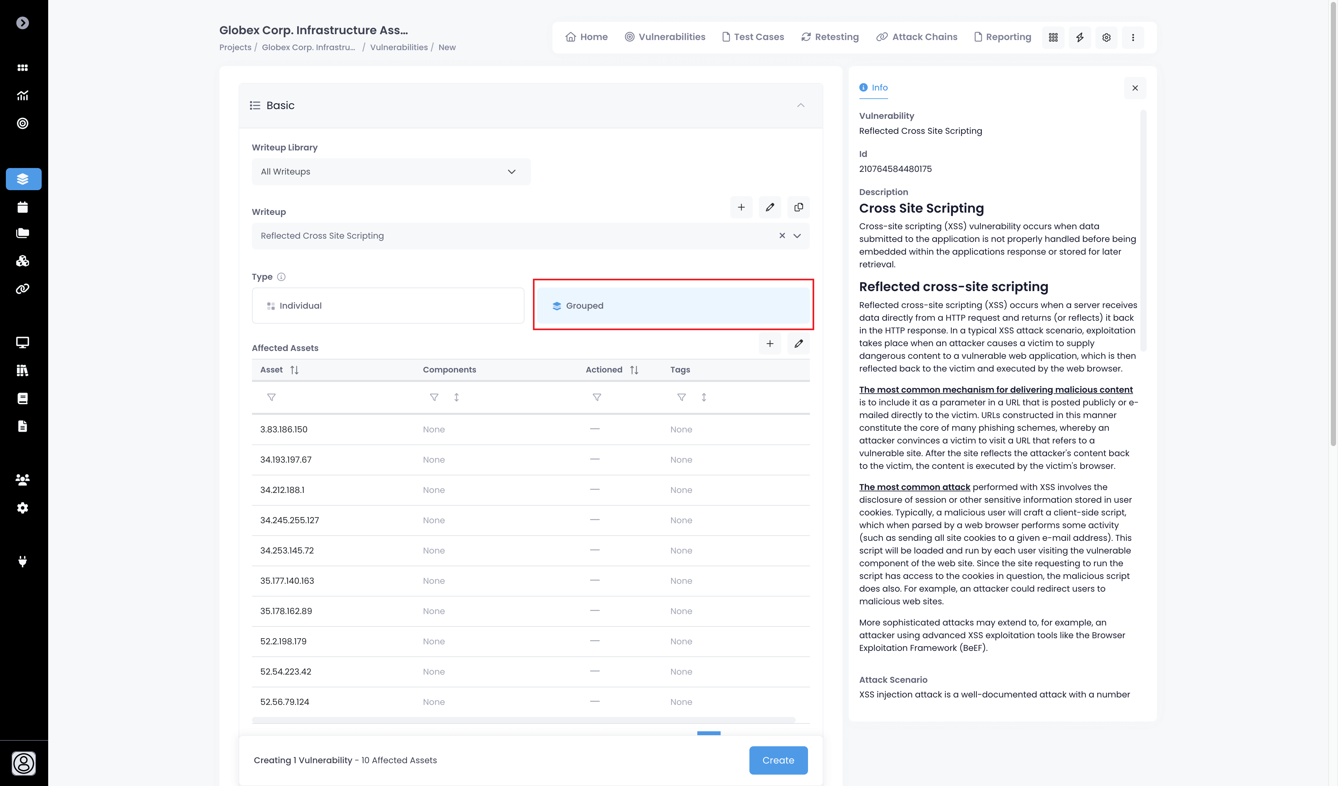
Task: Sort assets by the Asset column
Action: pyautogui.click(x=294, y=370)
